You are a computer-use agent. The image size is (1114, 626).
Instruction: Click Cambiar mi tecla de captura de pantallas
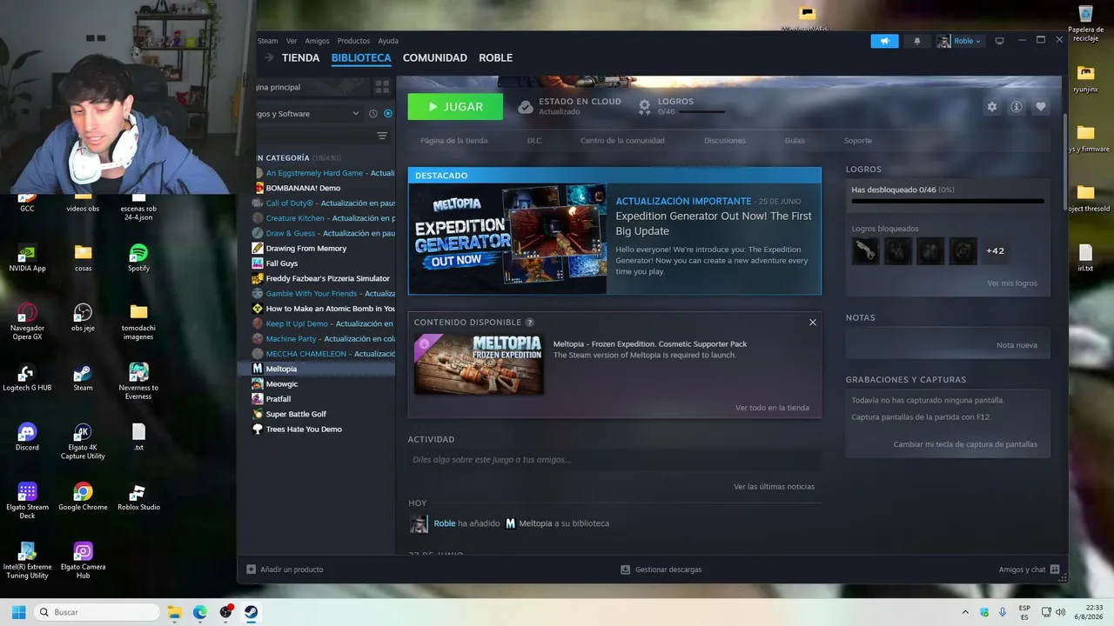965,444
